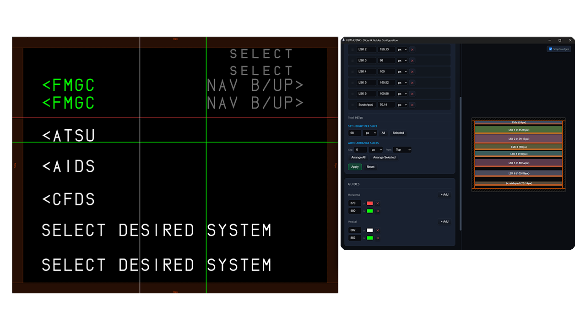Delete the Scratchpad slice with its red X
Viewport: 586px width, 330px height.
(x=412, y=104)
